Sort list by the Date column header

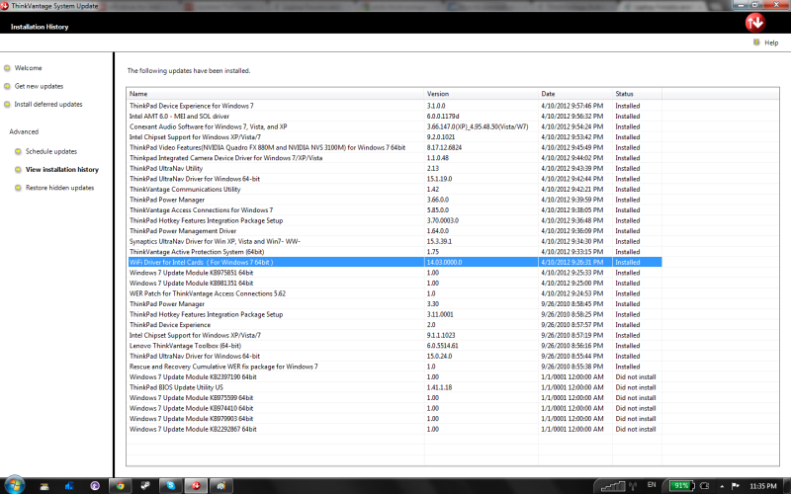(x=575, y=94)
